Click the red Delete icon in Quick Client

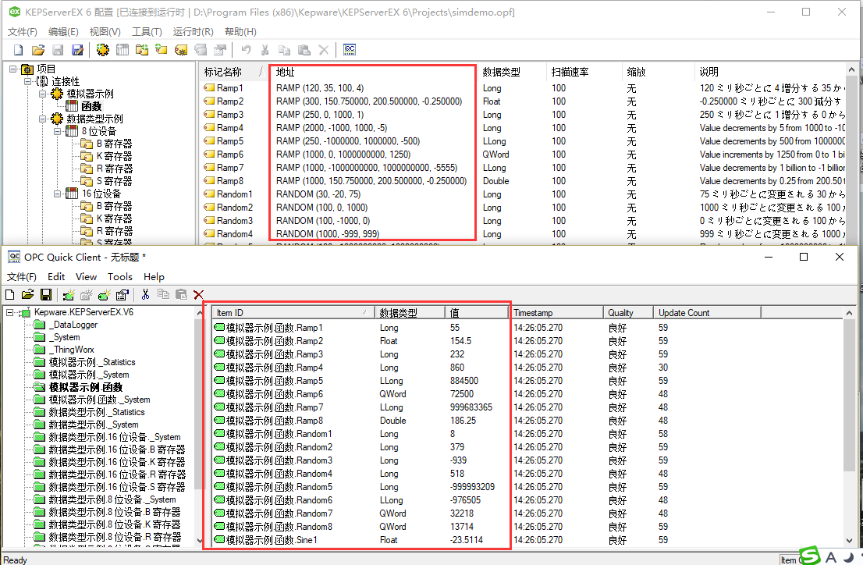coord(199,294)
